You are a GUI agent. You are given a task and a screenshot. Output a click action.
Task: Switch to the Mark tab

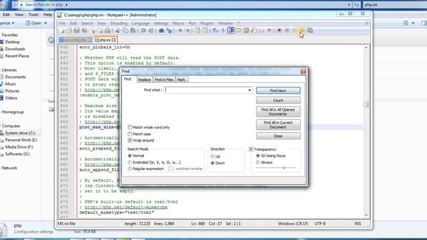pyautogui.click(x=181, y=80)
